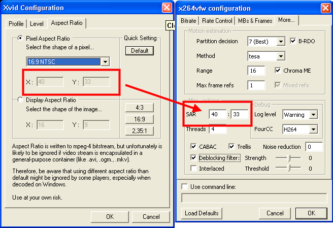Screen dimensions: 333x228
Task: Click the Load Defaults button
Action: [202, 213]
